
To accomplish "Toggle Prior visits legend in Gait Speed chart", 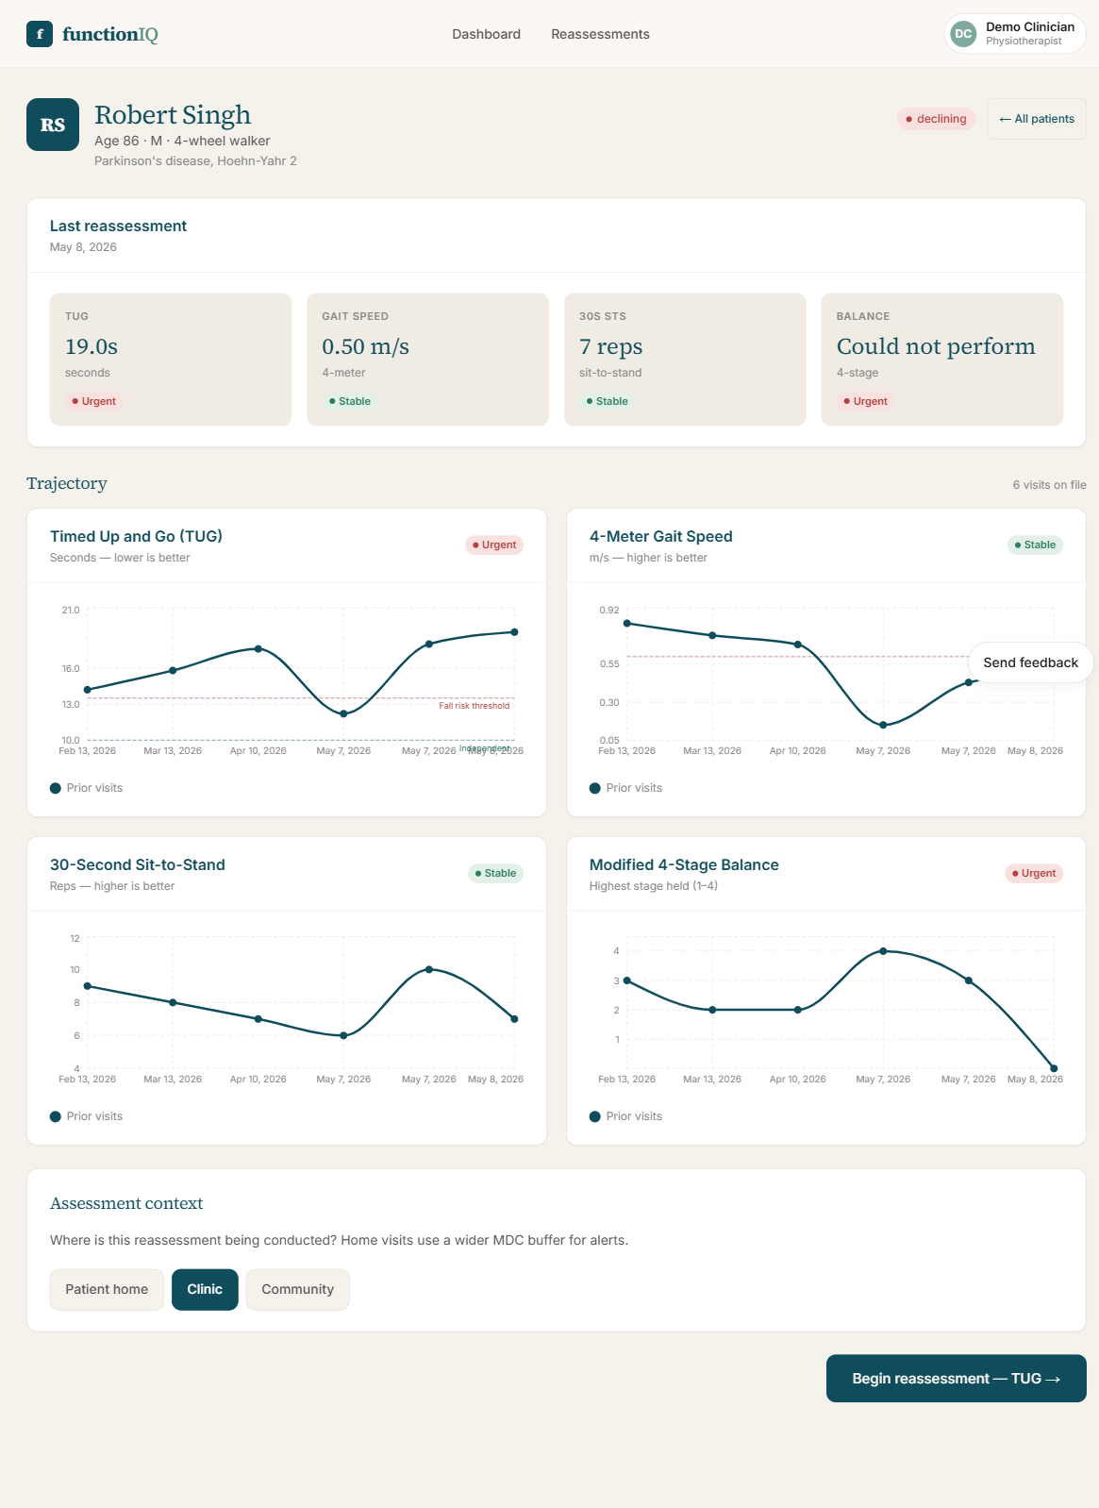I will pyautogui.click(x=625, y=788).
